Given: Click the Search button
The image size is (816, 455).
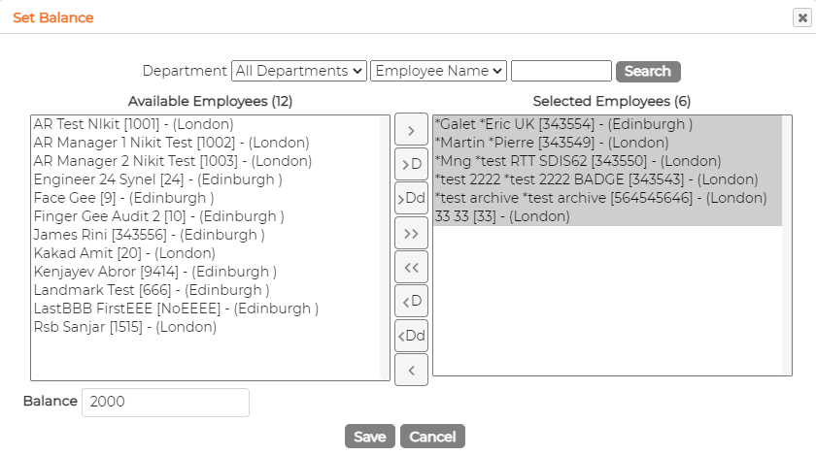Looking at the screenshot, I should click(x=648, y=71).
